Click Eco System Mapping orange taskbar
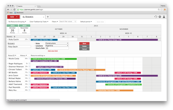Image resolution: width=173 pixels, height=110 pixels. tap(53, 76)
